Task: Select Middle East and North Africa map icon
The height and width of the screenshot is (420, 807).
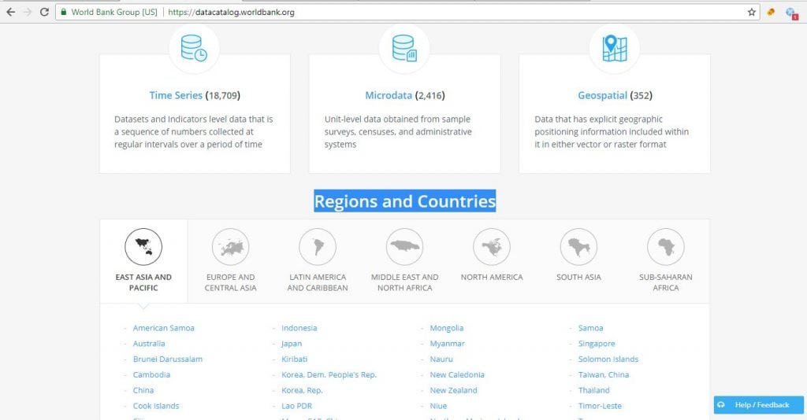Action: pyautogui.click(x=404, y=247)
